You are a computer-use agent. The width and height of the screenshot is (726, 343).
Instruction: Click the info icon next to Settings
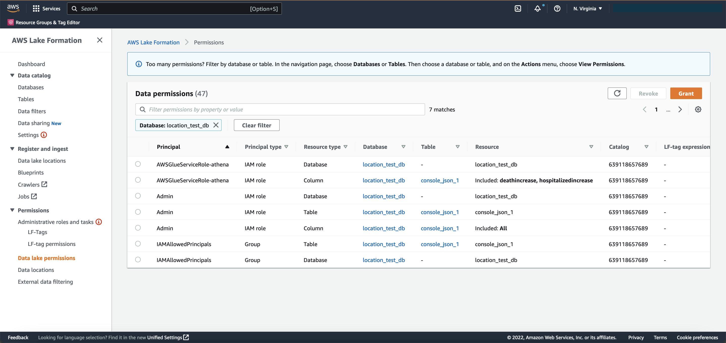tap(44, 135)
